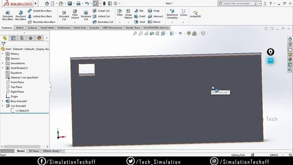This screenshot has width=293, height=165.
Task: Toggle Instant3D mode
Action: pyautogui.click(x=195, y=14)
